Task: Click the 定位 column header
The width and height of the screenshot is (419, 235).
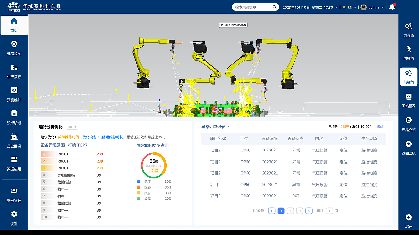Action: tap(343, 138)
